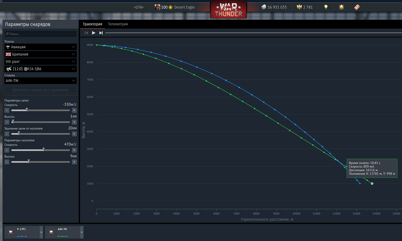Viewport: 402px width, 241px height.
Task: Click the =GTN= squadron tag
Action: [x=139, y=7]
